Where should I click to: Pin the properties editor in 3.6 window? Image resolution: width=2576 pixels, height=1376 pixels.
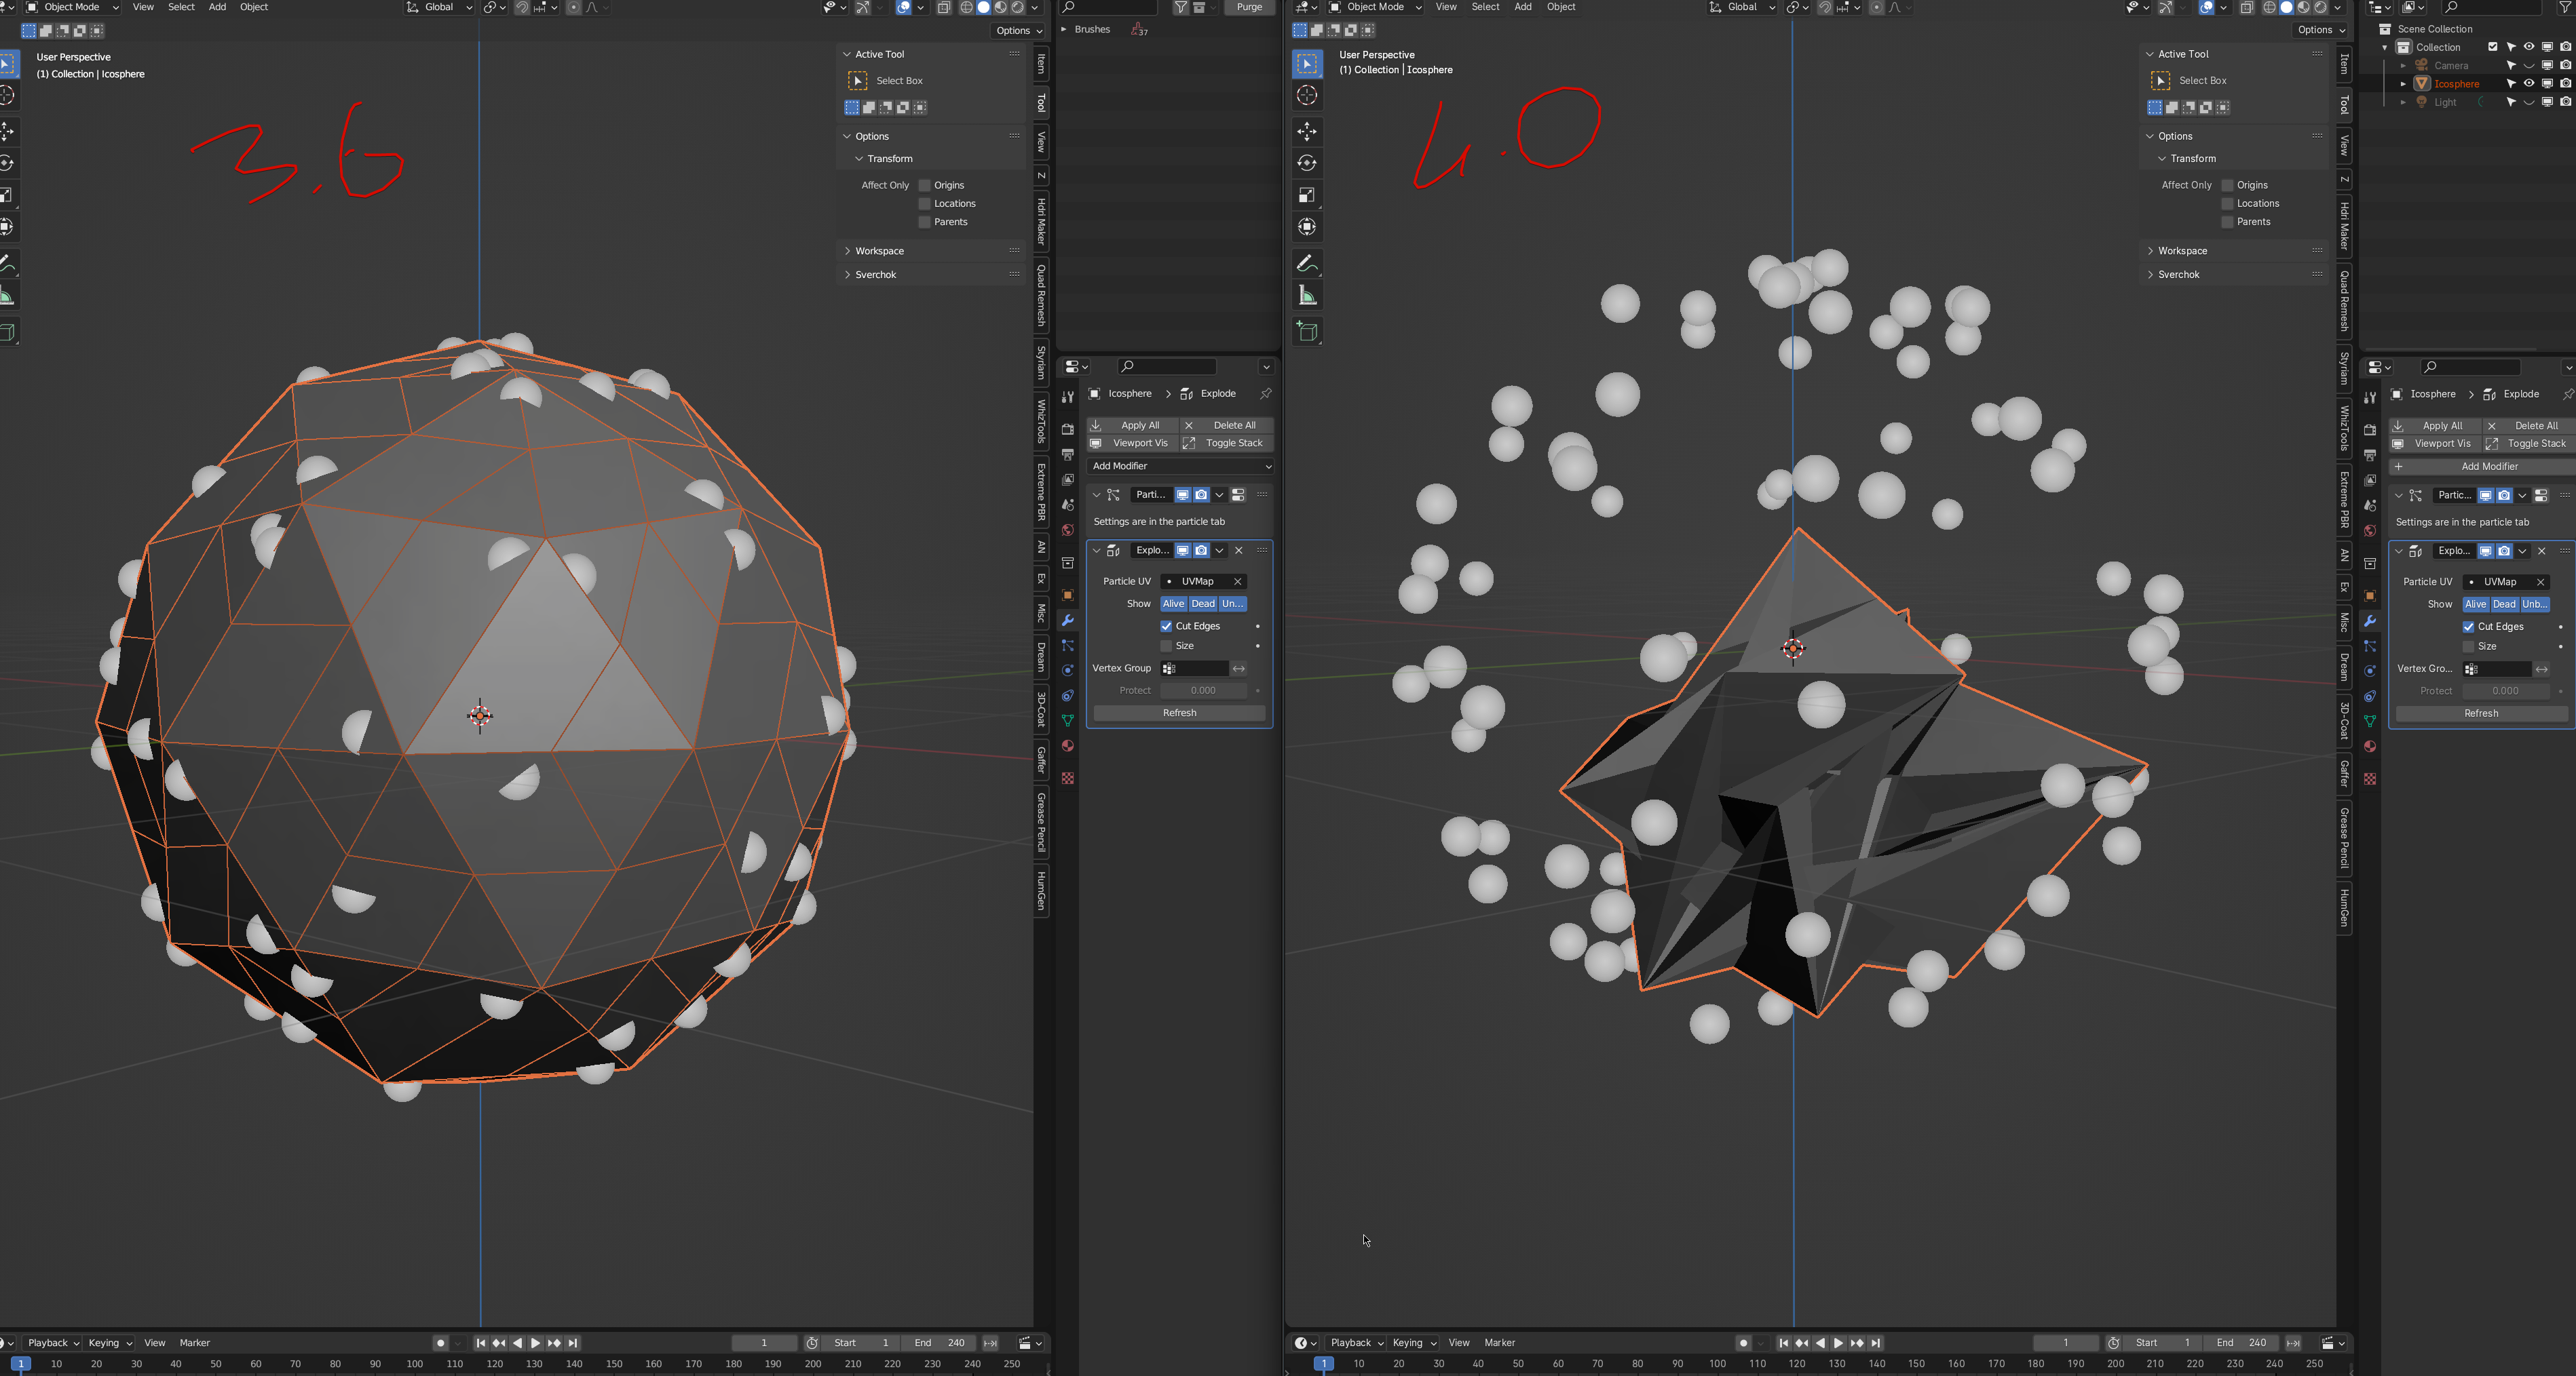[1265, 394]
